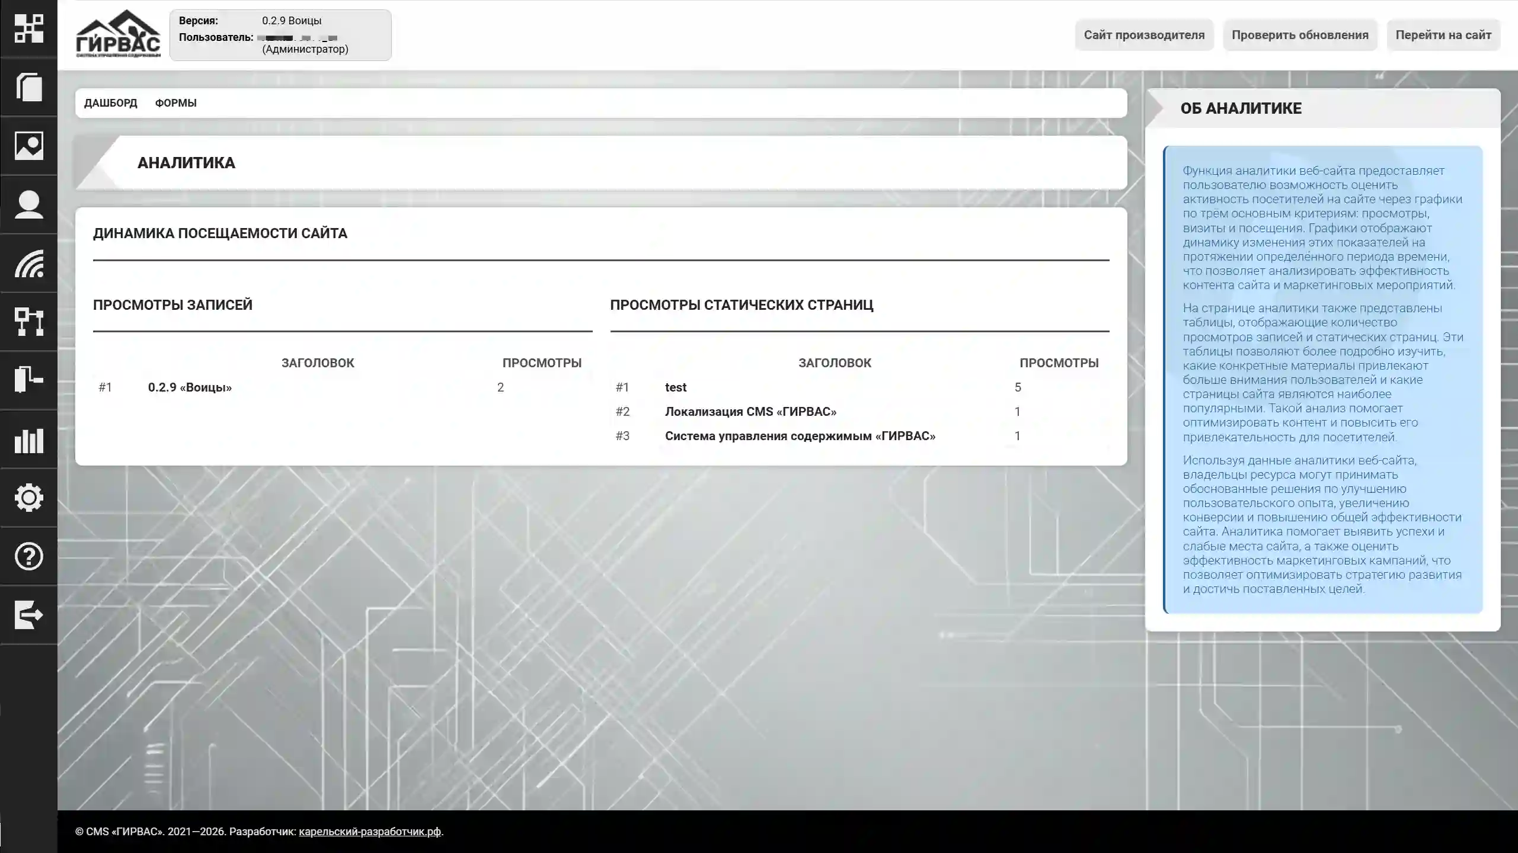1518x853 pixels.
Task: Open the analytics bar-chart icon in sidebar
Action: 28,440
